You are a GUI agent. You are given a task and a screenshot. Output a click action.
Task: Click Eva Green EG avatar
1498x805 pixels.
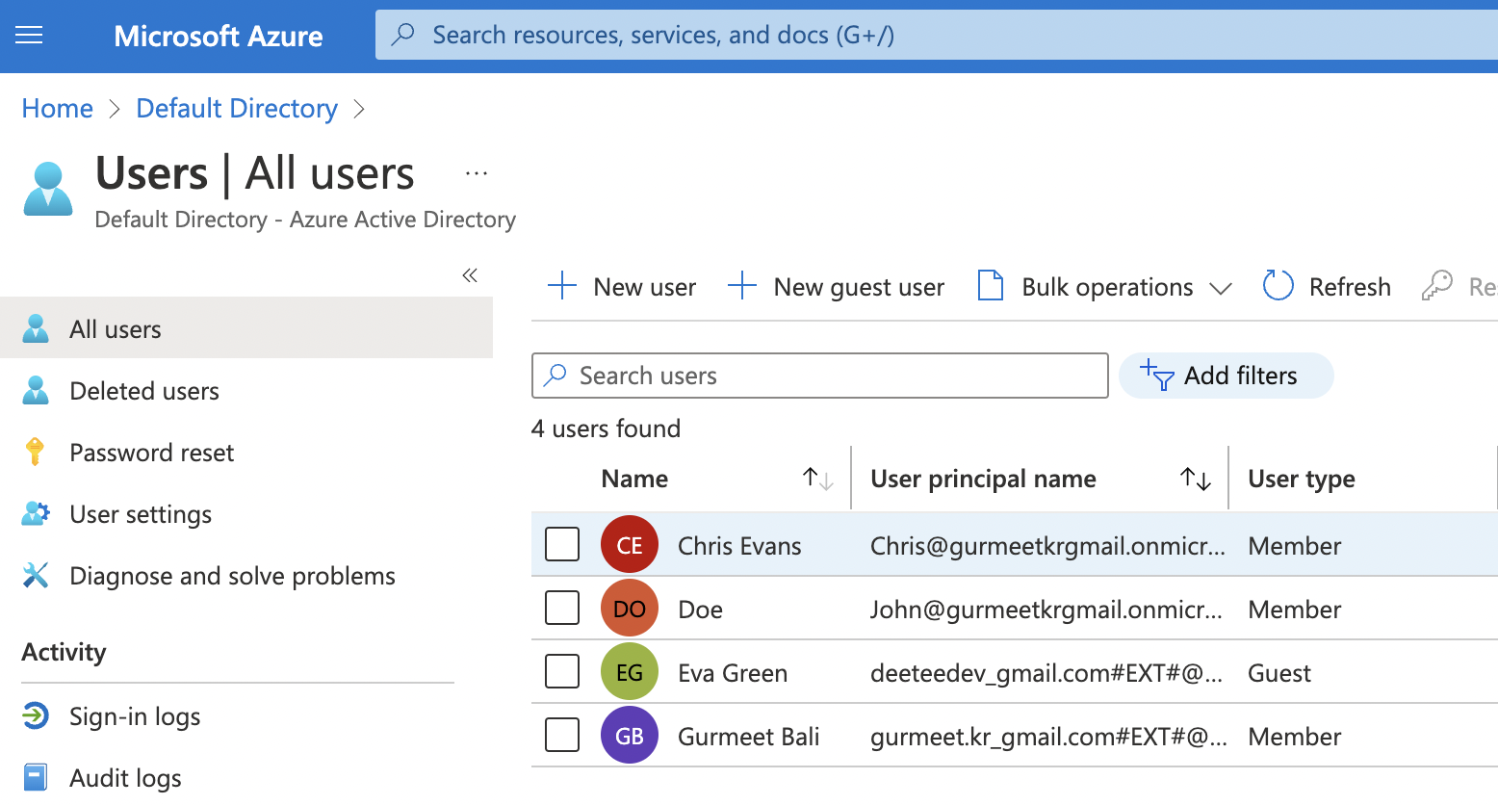[x=629, y=672]
